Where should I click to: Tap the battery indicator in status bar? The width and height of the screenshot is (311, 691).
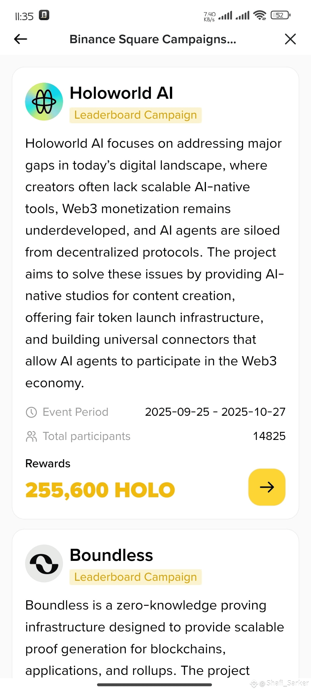point(280,15)
